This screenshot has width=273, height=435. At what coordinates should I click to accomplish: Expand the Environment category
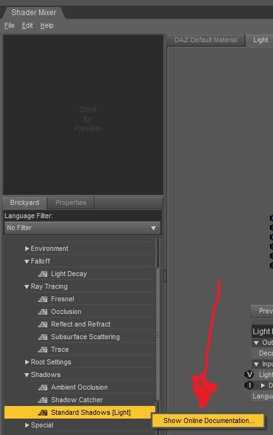[x=26, y=248]
